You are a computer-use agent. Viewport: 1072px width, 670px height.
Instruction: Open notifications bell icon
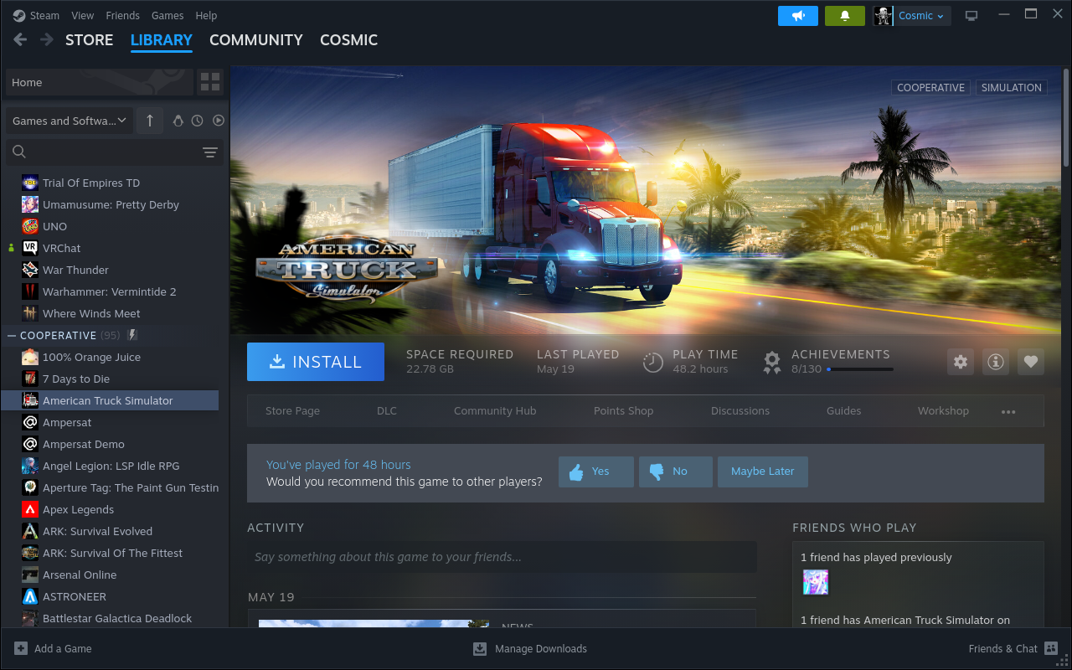(844, 15)
